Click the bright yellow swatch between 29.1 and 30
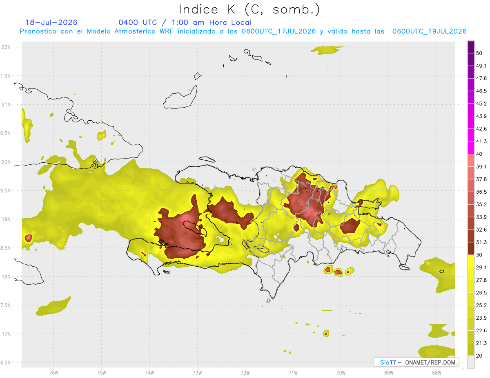 471,261
